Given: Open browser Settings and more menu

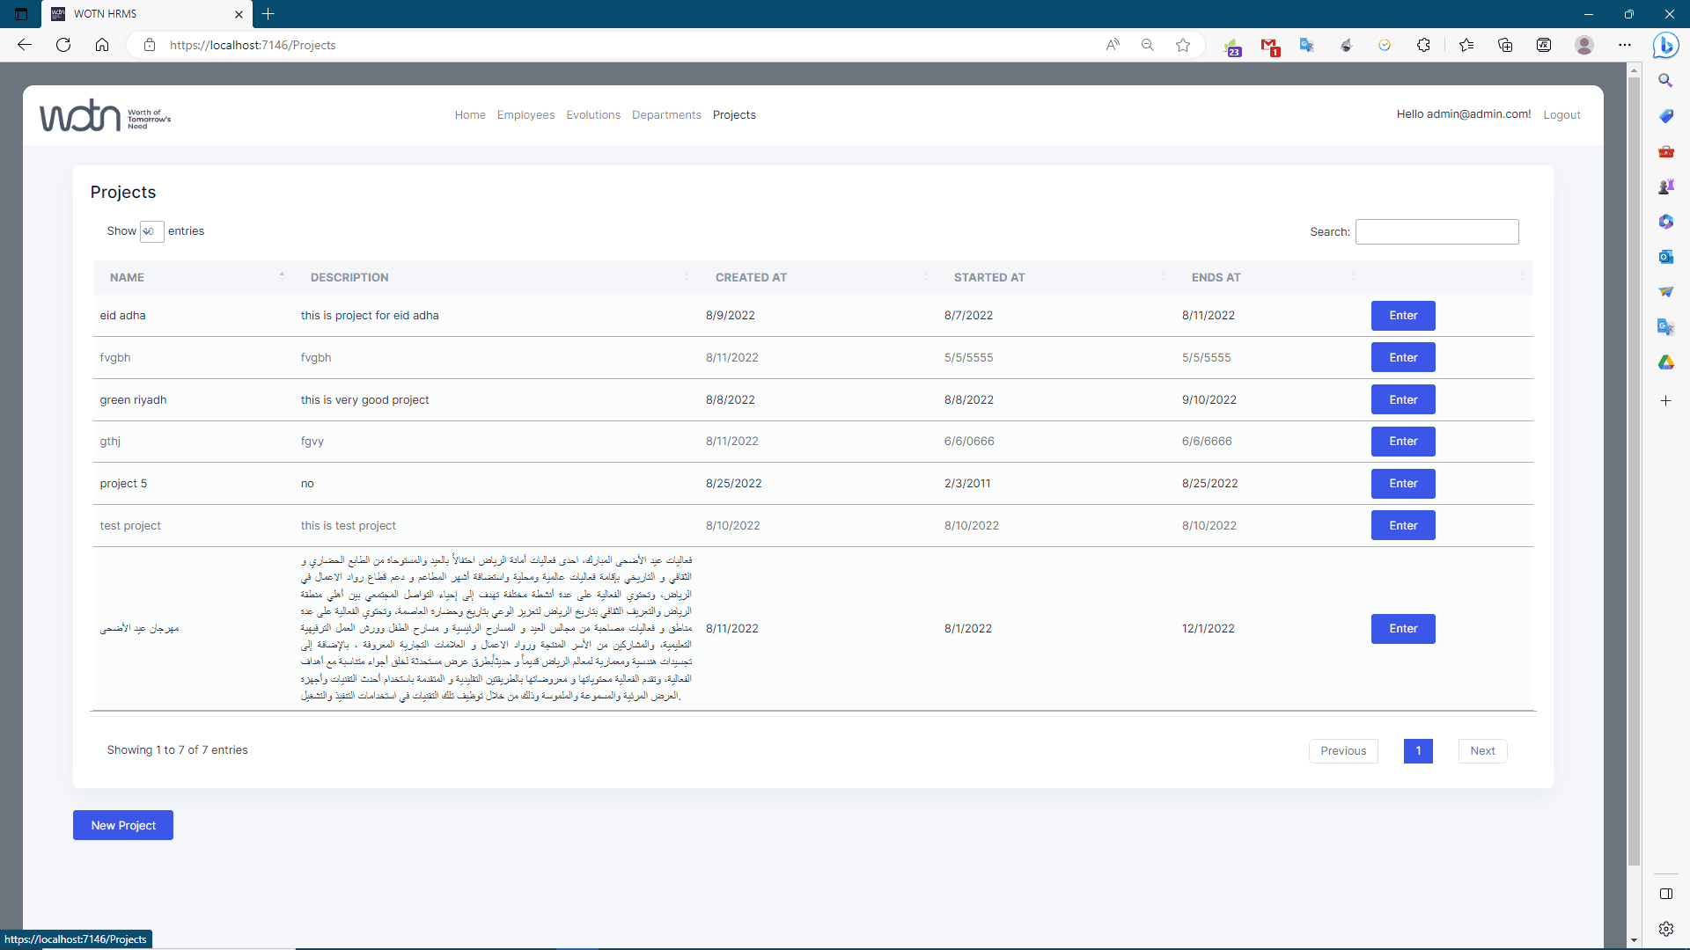Looking at the screenshot, I should [x=1625, y=45].
